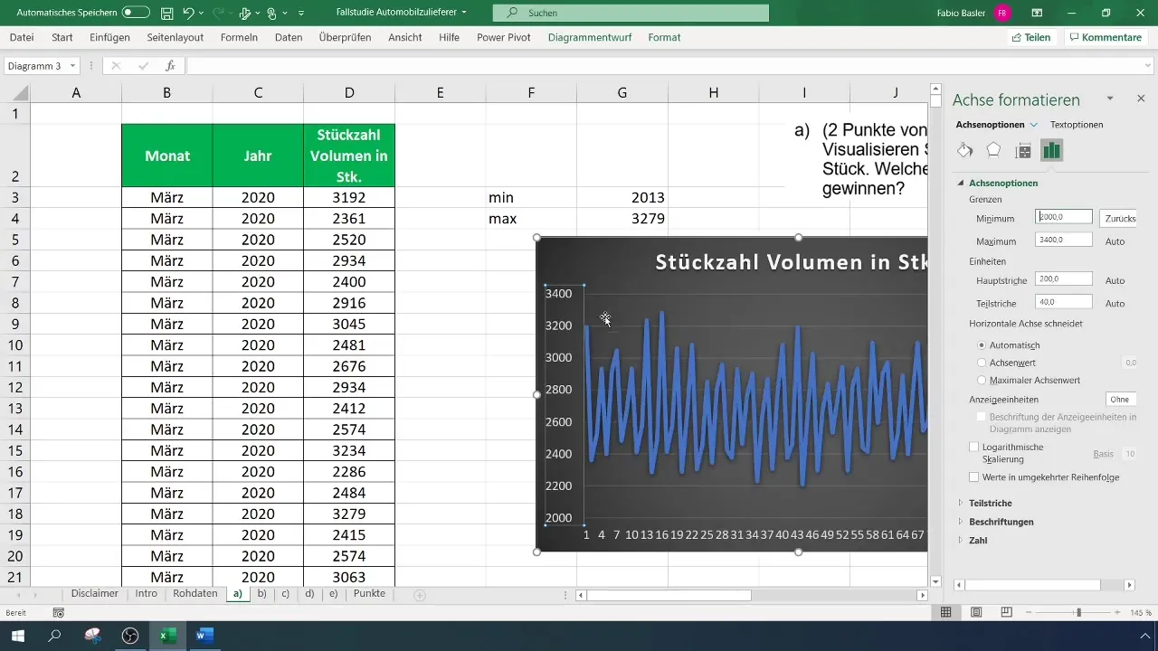Collapse the Achsenoptionen section
Screen dimensions: 1158x651
point(961,183)
